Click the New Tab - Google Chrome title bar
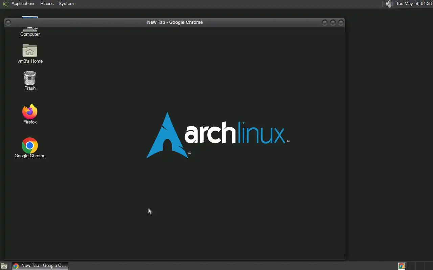Screen dimensions: 433x270 coord(175,22)
